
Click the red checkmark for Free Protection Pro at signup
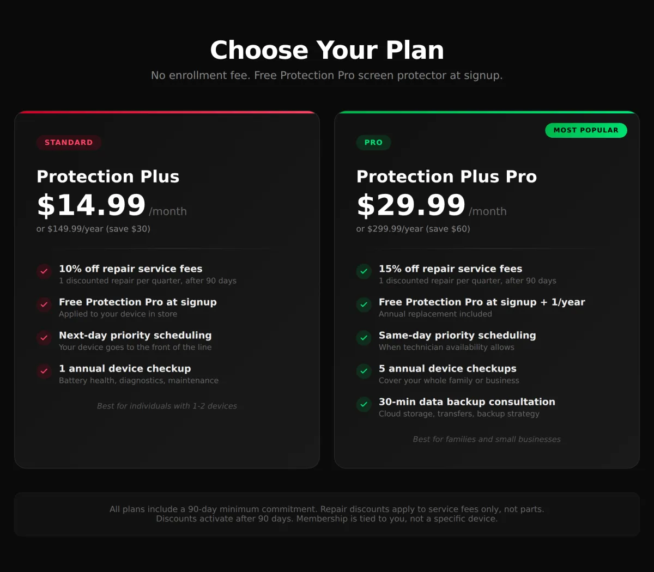(44, 305)
